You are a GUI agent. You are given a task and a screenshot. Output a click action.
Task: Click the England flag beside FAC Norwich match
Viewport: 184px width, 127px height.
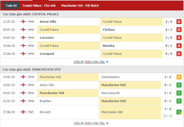(23, 112)
